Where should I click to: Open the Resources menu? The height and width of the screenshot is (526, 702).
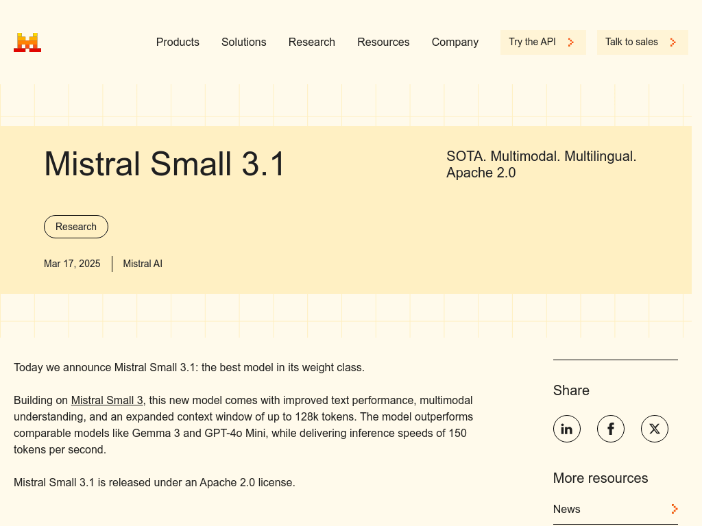point(383,42)
